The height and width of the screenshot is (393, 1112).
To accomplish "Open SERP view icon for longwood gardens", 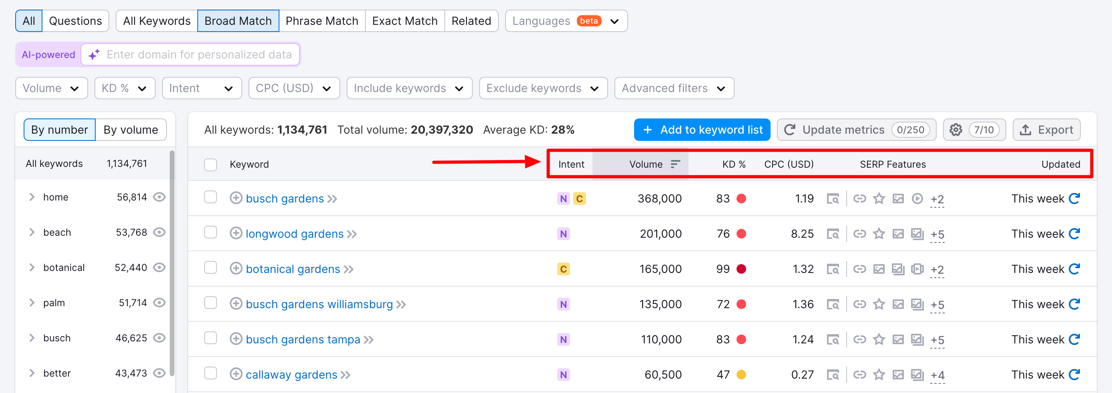I will pyautogui.click(x=833, y=234).
